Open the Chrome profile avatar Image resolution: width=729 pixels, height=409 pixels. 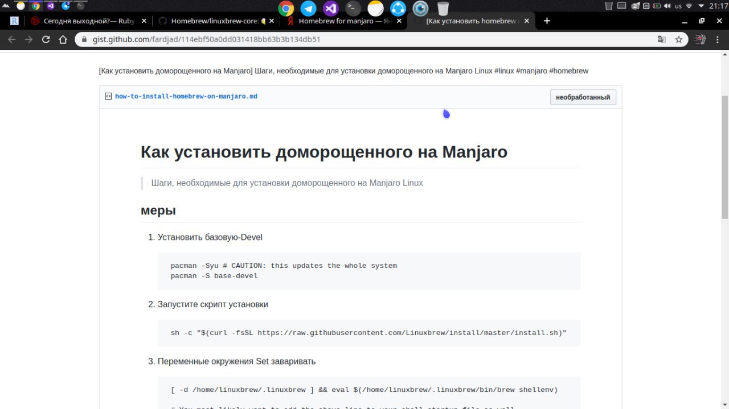(700, 40)
